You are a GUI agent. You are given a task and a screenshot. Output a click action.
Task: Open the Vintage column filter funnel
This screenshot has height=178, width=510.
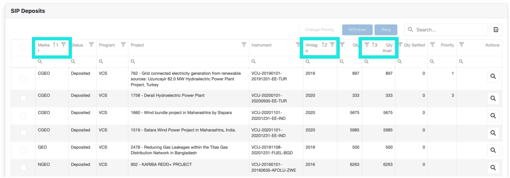click(x=332, y=45)
